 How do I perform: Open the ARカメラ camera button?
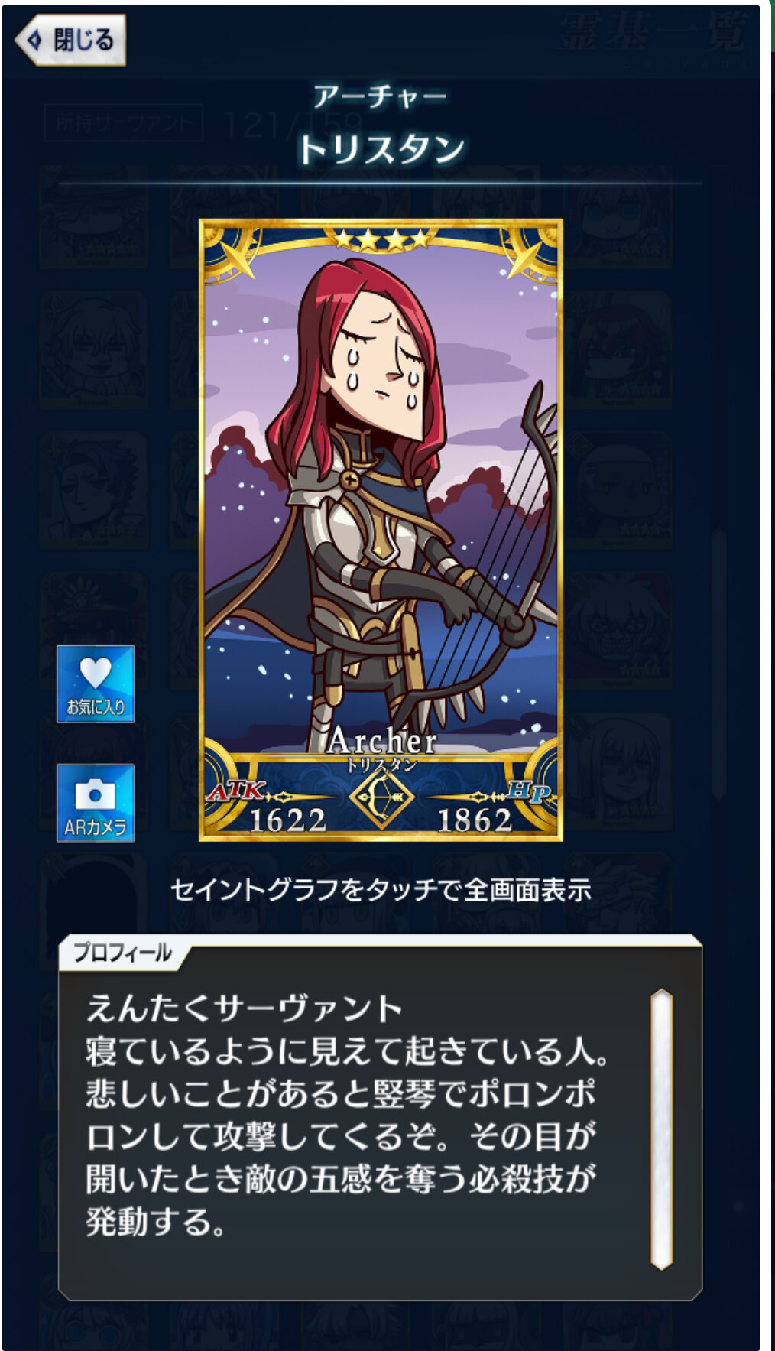[96, 802]
